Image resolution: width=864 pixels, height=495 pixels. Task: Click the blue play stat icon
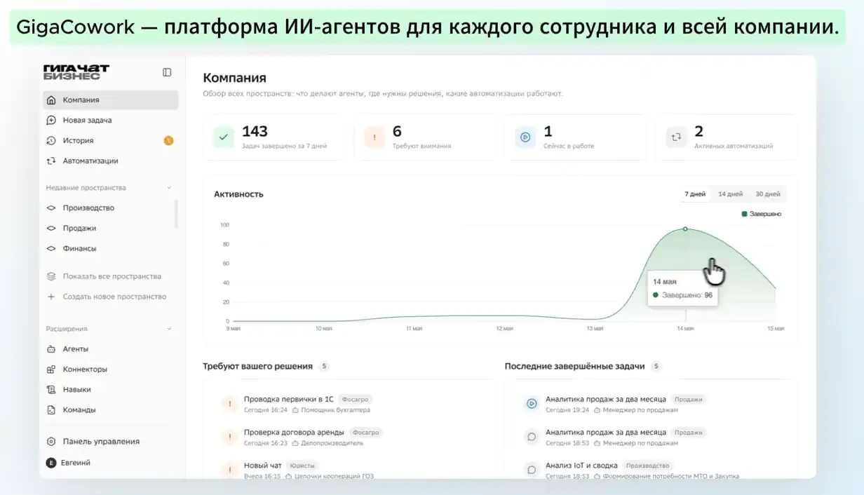click(525, 137)
